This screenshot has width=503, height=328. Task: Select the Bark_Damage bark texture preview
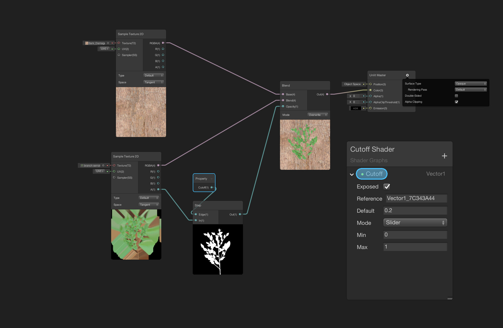[141, 112]
